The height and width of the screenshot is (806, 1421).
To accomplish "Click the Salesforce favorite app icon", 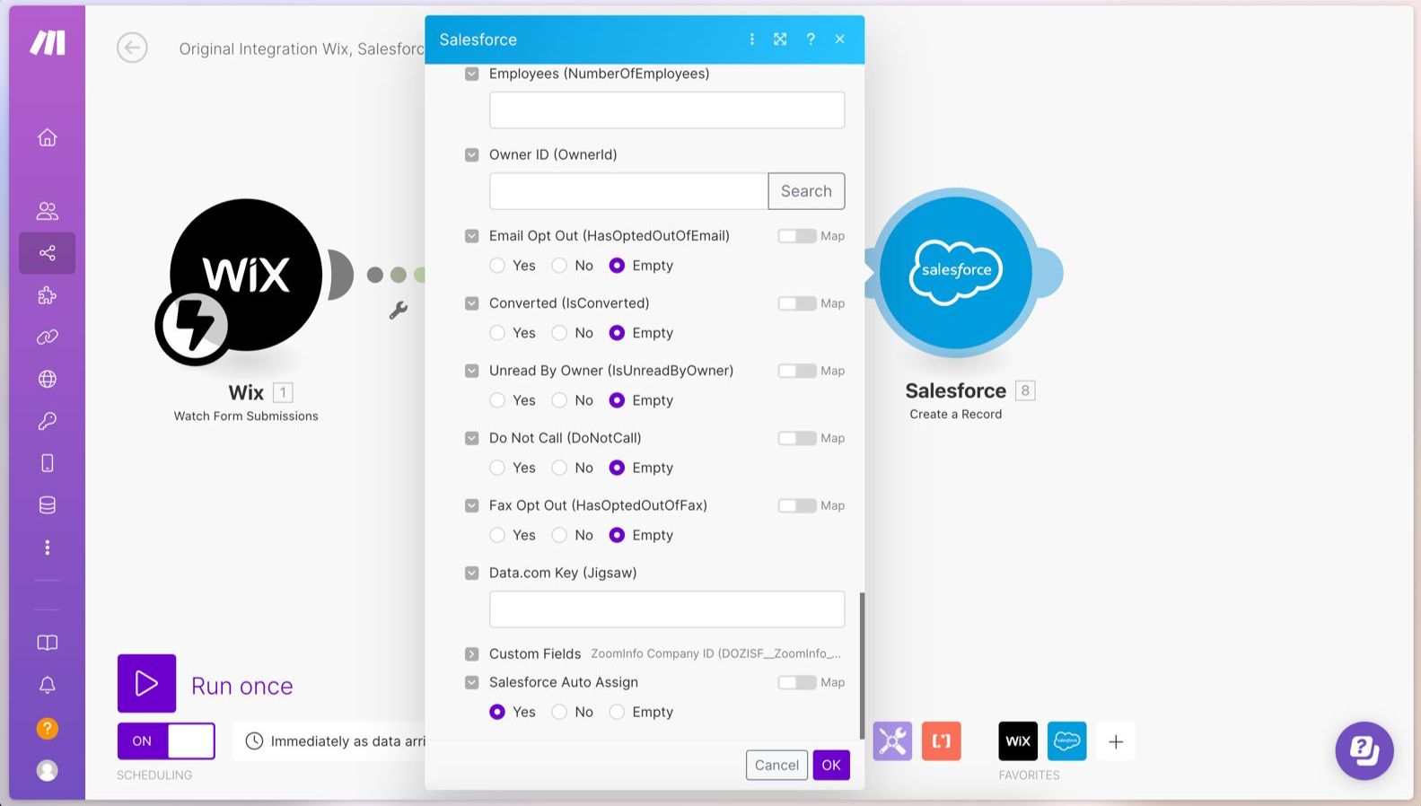I will tap(1066, 741).
